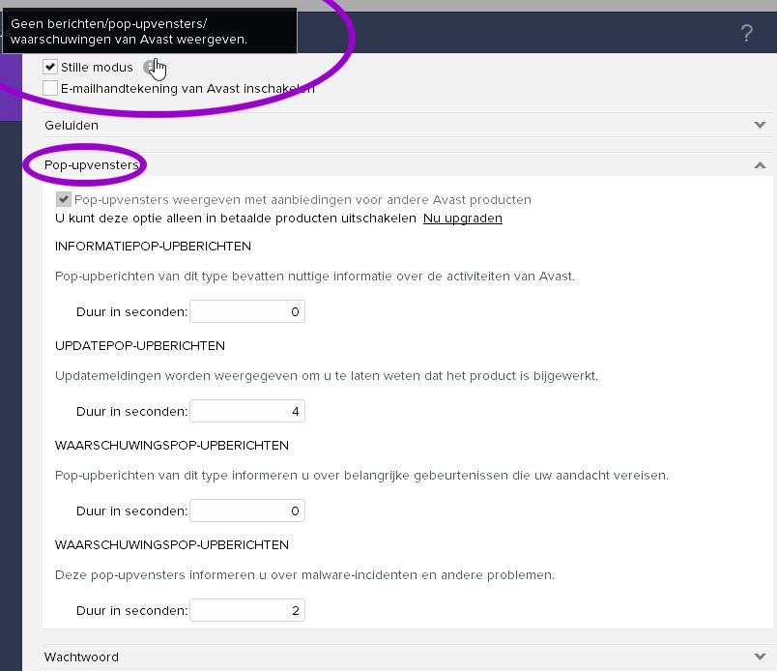Click the UPDATEPOP-UPBERICHTEN heading
Viewport: 777px width, 671px height.
pyautogui.click(x=140, y=346)
